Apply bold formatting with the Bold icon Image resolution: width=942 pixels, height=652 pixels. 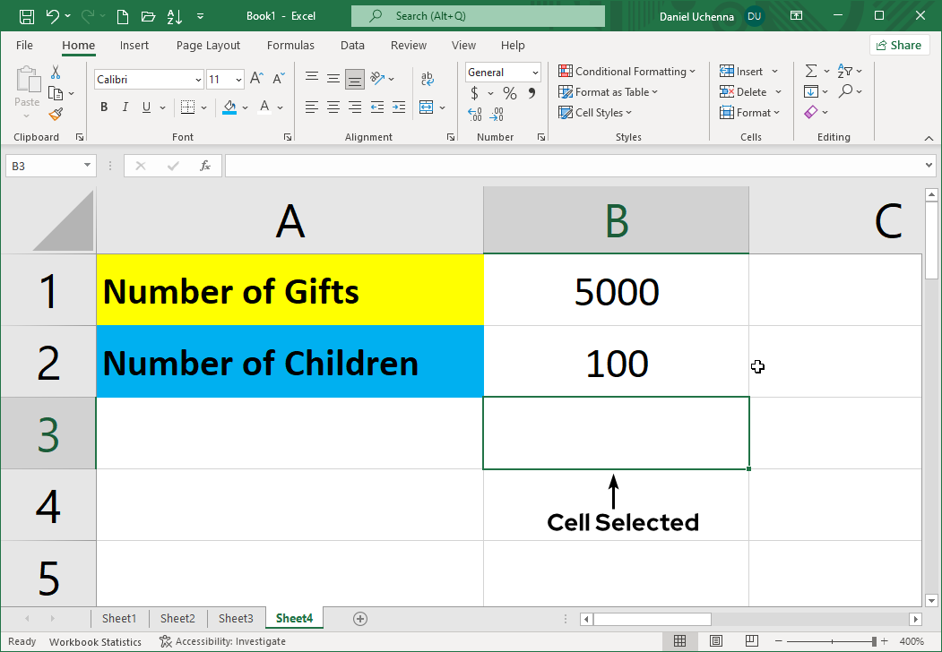pyautogui.click(x=103, y=107)
